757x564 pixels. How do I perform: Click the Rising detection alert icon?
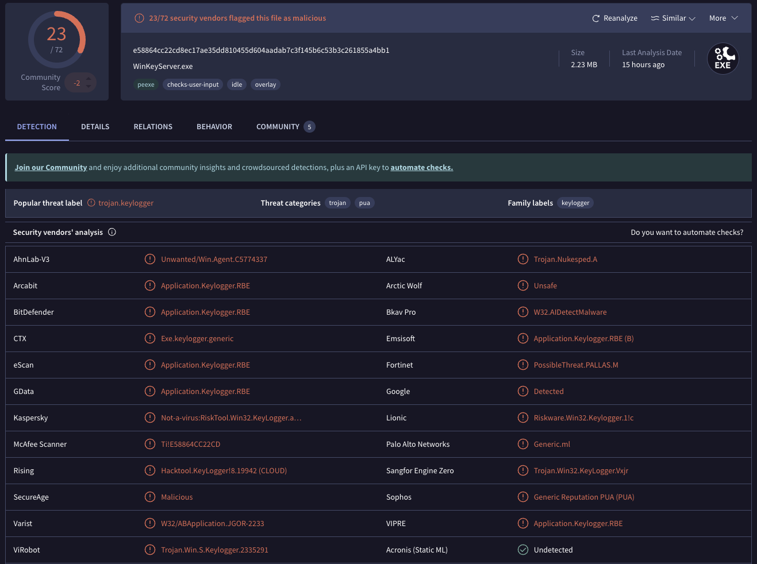[150, 470]
